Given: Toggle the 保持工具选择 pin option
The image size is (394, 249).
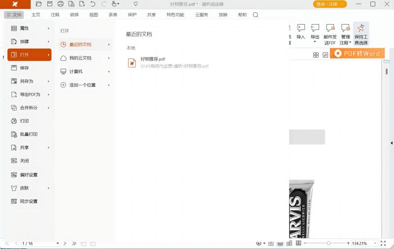Looking at the screenshot, I should pos(361,34).
